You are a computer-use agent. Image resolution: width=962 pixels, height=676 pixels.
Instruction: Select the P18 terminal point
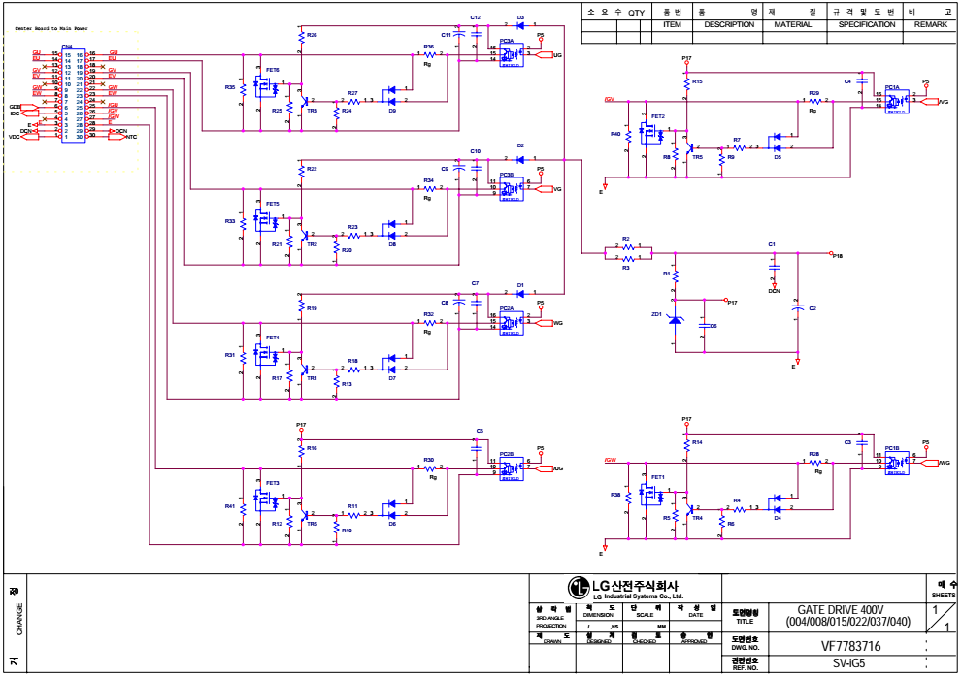click(837, 256)
